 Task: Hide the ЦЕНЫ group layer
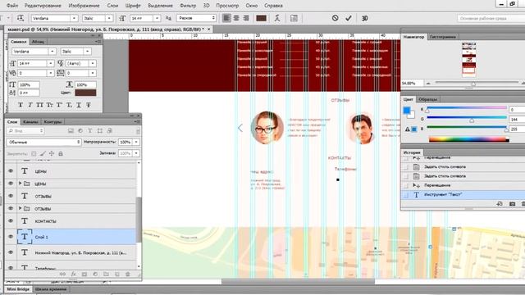11,184
